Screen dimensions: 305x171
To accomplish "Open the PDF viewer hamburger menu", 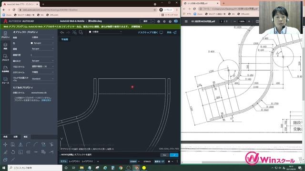I will coord(186,21).
